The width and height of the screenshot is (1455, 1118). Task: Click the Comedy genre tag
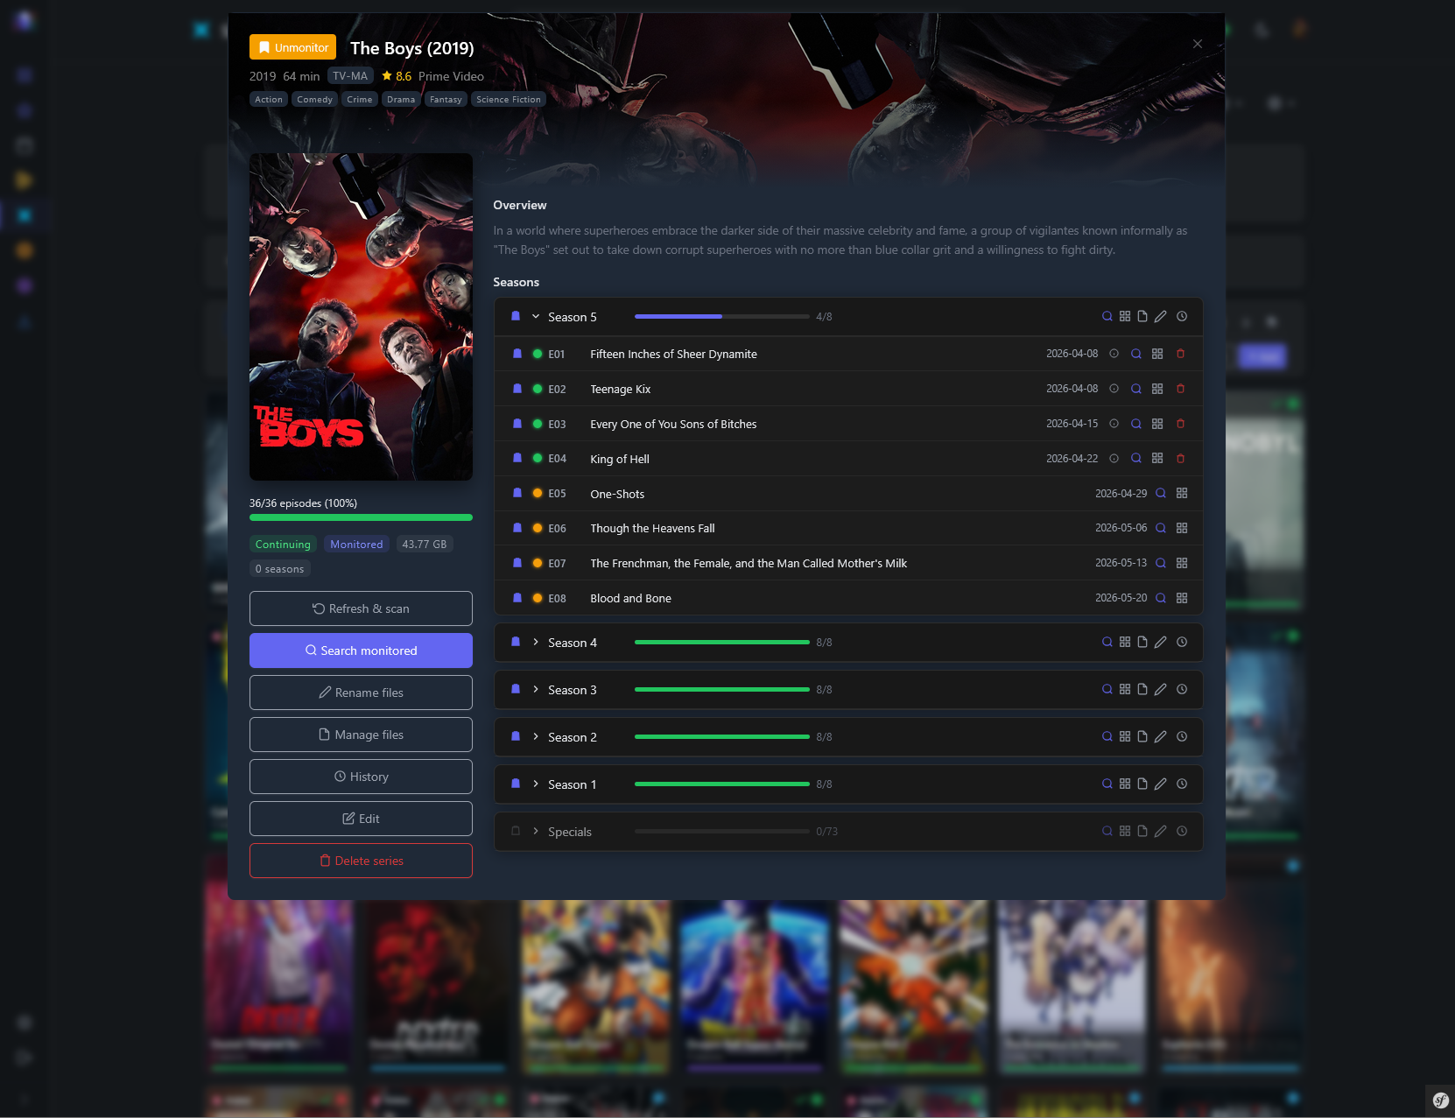(314, 99)
